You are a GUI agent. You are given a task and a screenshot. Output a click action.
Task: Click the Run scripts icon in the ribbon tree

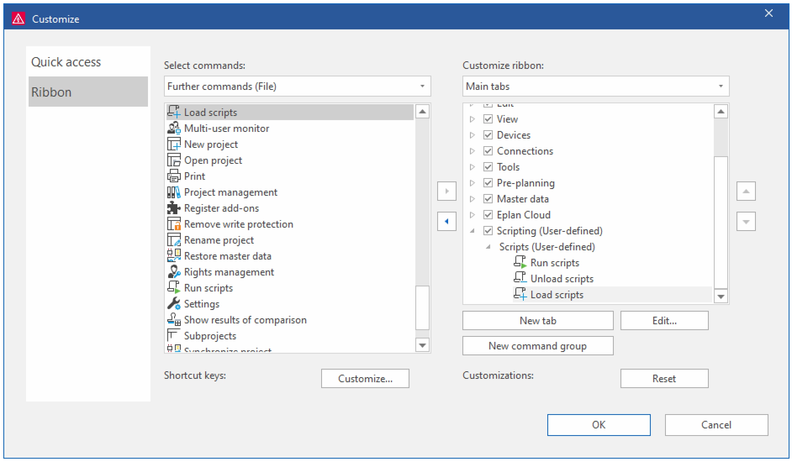(x=520, y=262)
